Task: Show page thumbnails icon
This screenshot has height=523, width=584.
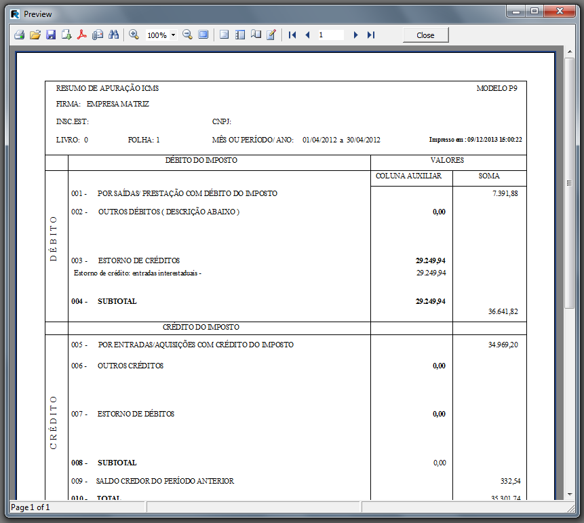Action: pos(240,35)
